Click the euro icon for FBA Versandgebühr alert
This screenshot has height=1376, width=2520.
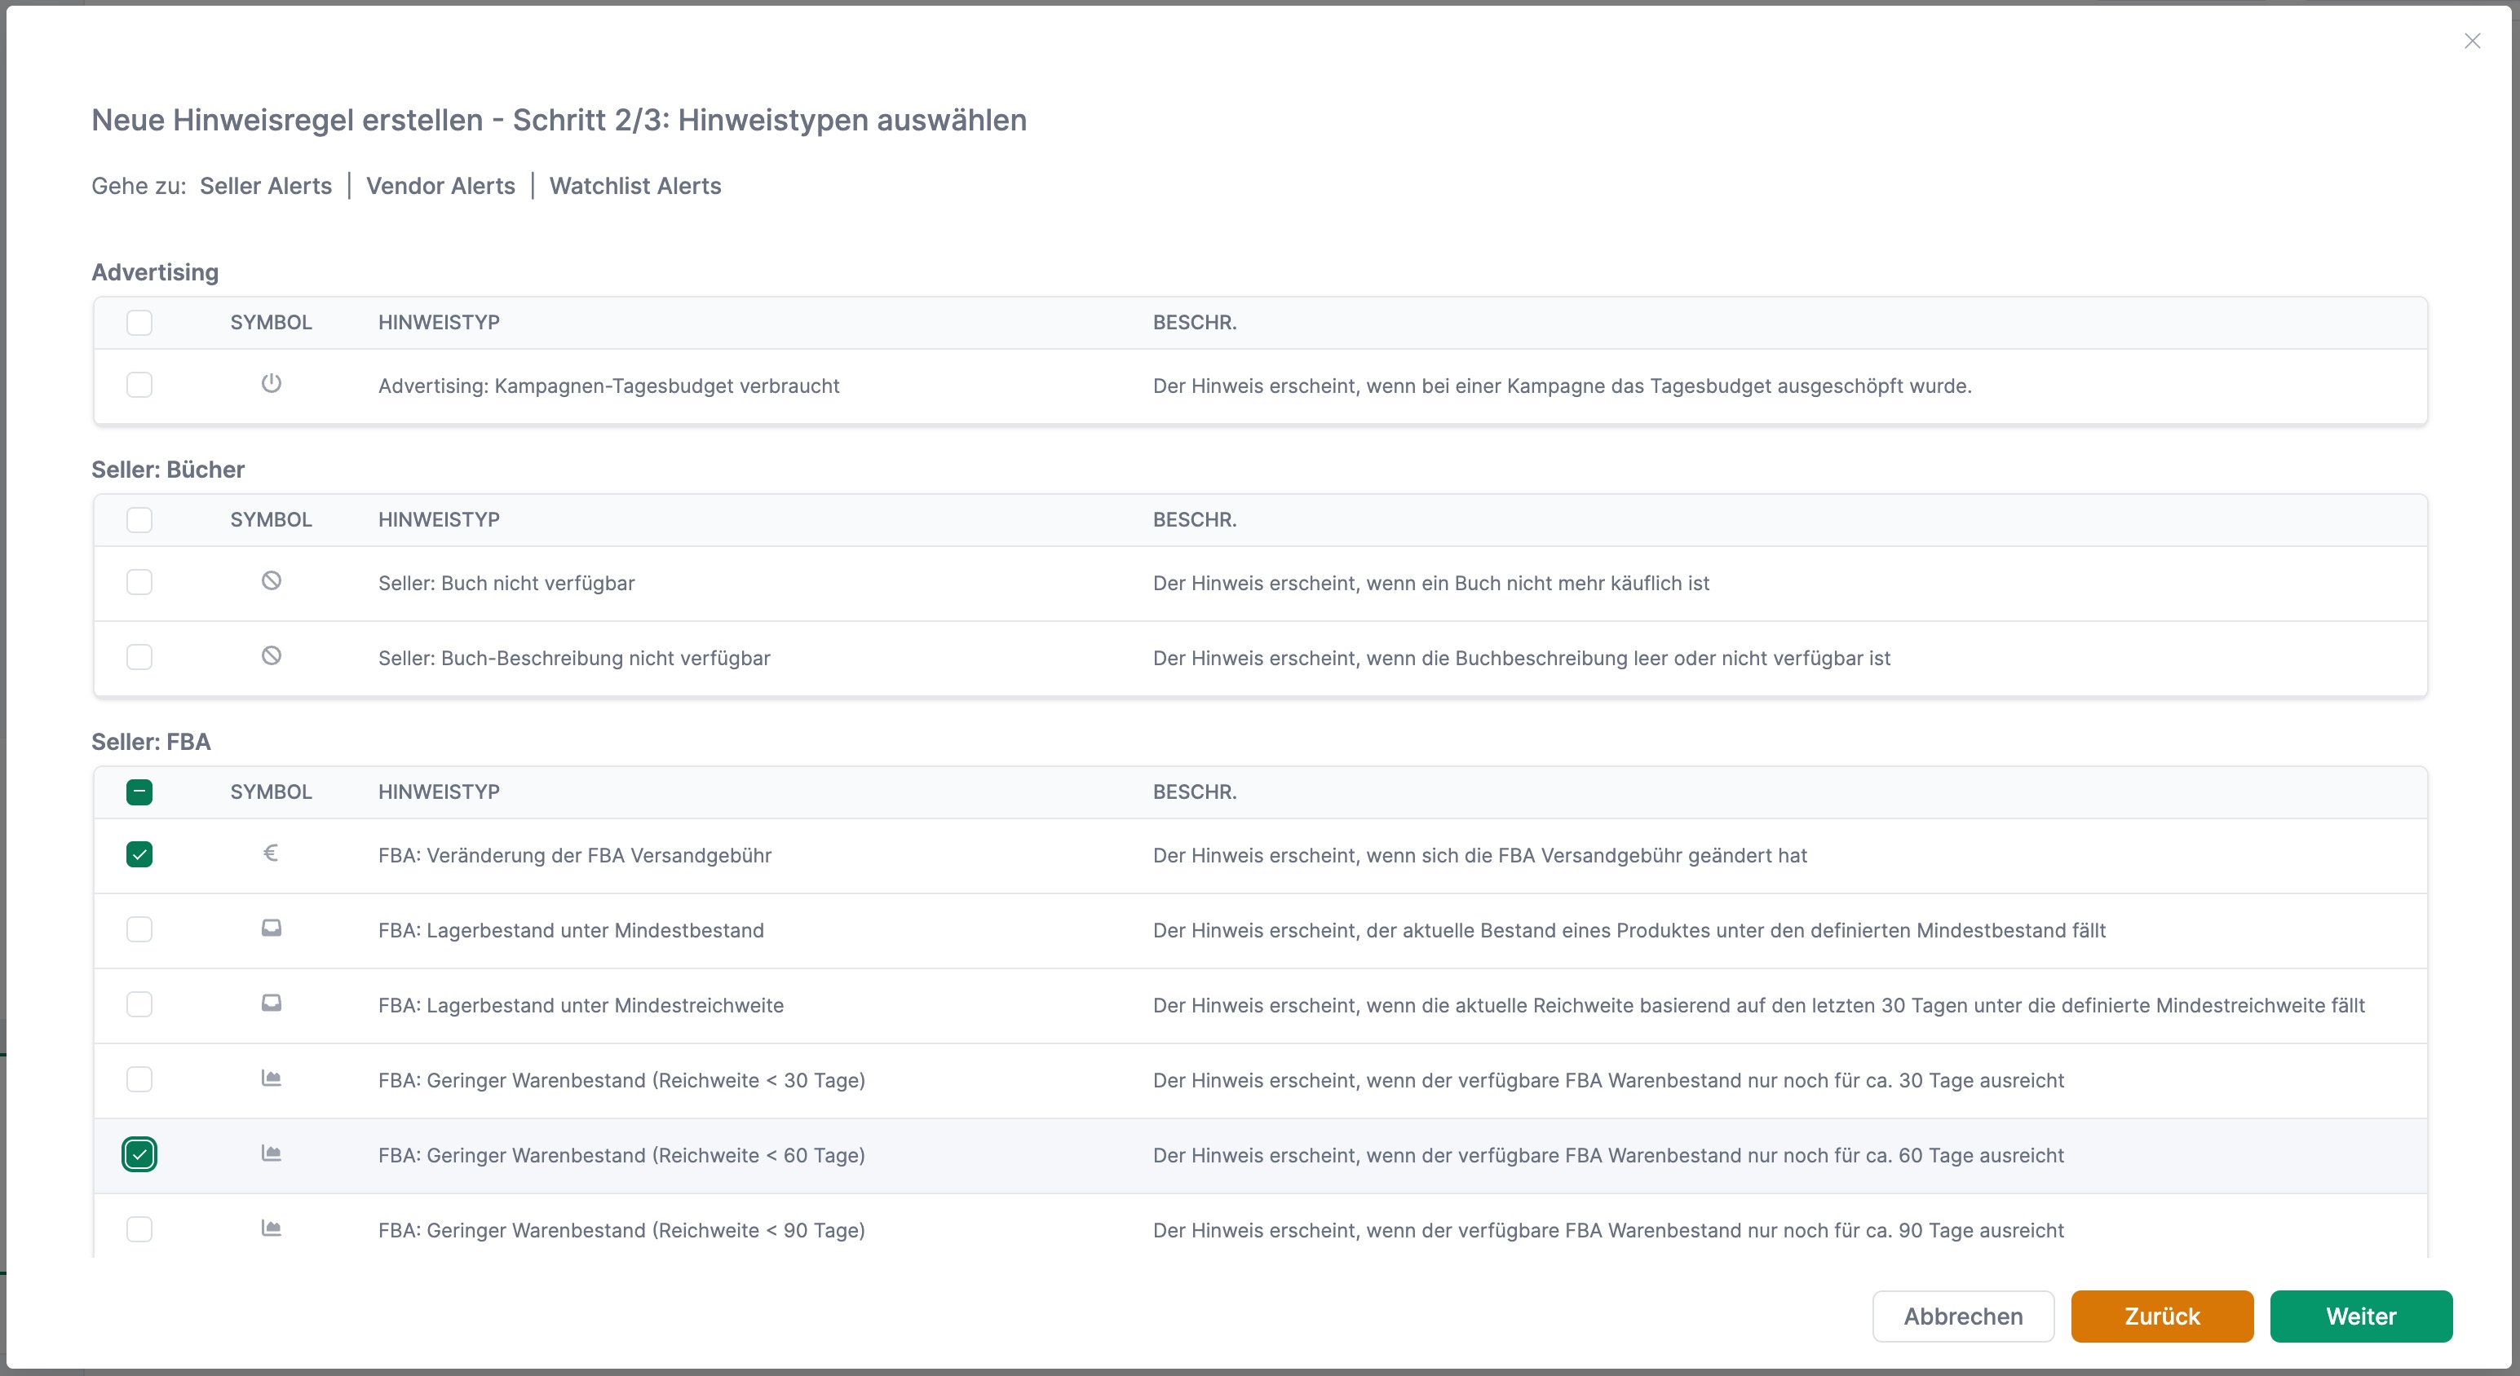pyautogui.click(x=271, y=852)
